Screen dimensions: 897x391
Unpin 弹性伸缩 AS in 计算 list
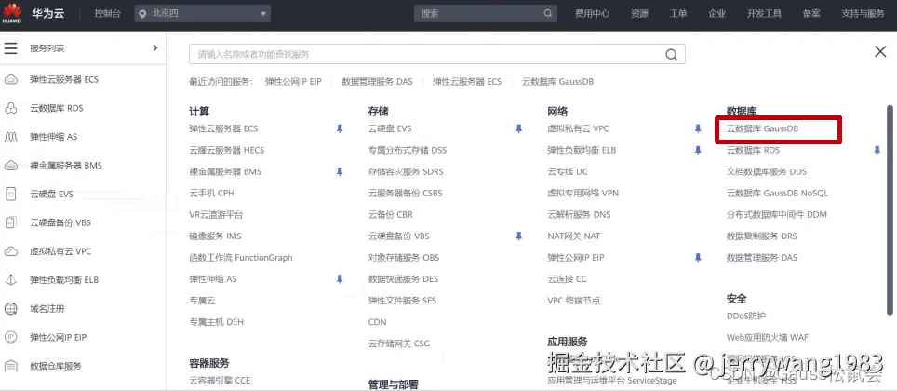tap(340, 278)
